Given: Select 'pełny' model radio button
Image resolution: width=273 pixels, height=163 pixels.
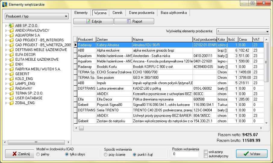Looking at the screenshot, I should 38,155.
